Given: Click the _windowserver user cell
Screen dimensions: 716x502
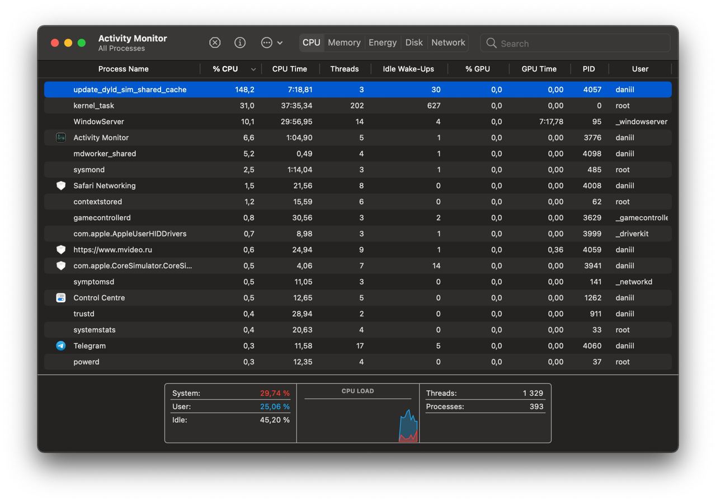Looking at the screenshot, I should tap(641, 121).
